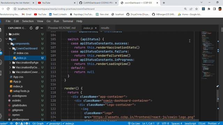This screenshot has width=223, height=125.
Task: Open Git Graph from status bar
Action: (x=38, y=124)
